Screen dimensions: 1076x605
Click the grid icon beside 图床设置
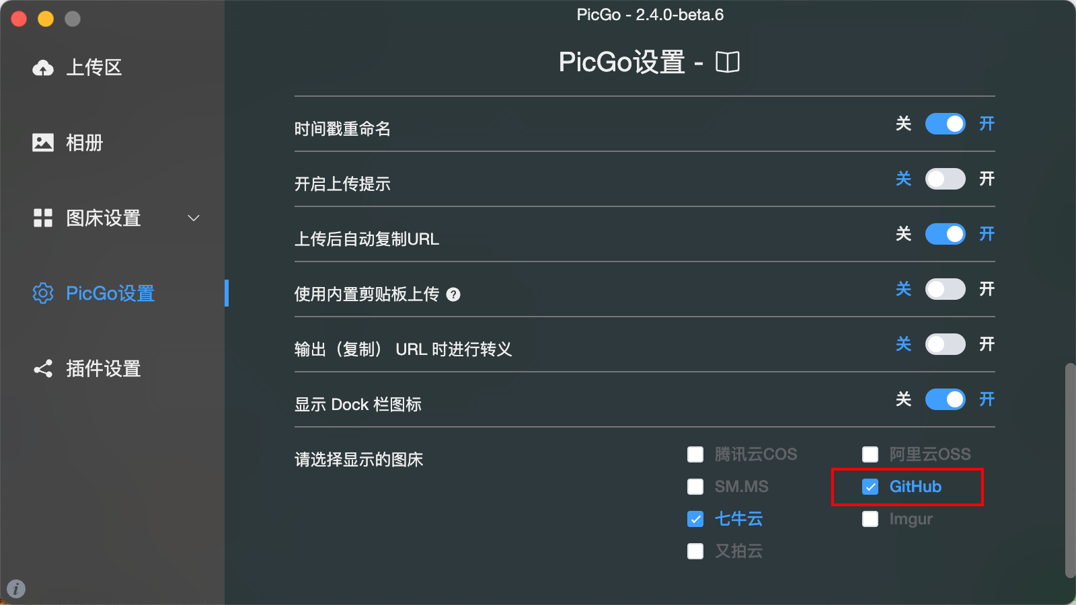click(x=43, y=218)
